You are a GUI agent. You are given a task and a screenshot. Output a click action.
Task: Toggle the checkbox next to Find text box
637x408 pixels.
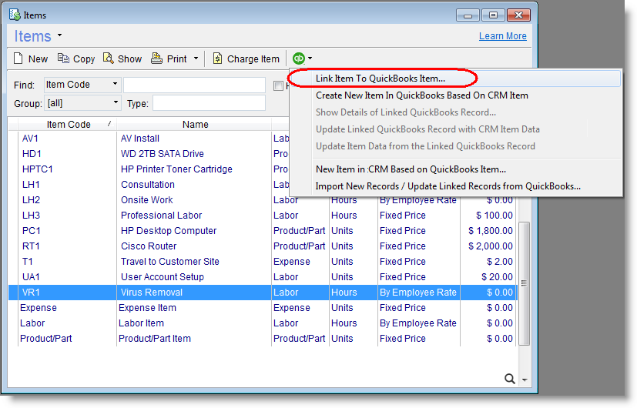tap(278, 85)
